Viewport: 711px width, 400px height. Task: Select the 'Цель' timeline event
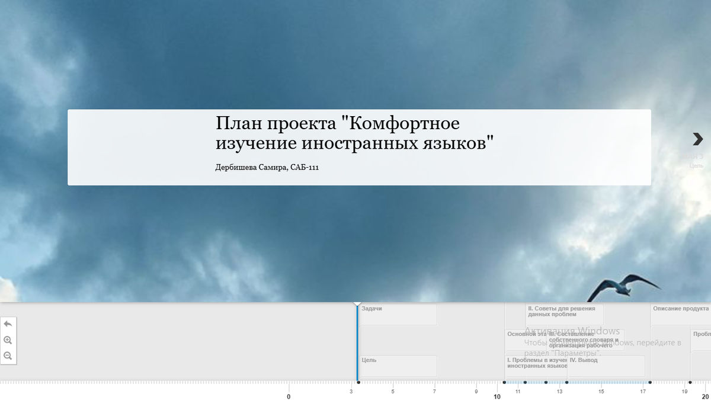coord(397,365)
